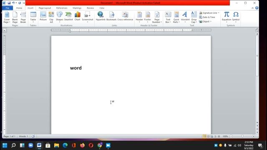Insert a Cross-reference
Image resolution: width=267 pixels, height=150 pixels.
point(125,16)
